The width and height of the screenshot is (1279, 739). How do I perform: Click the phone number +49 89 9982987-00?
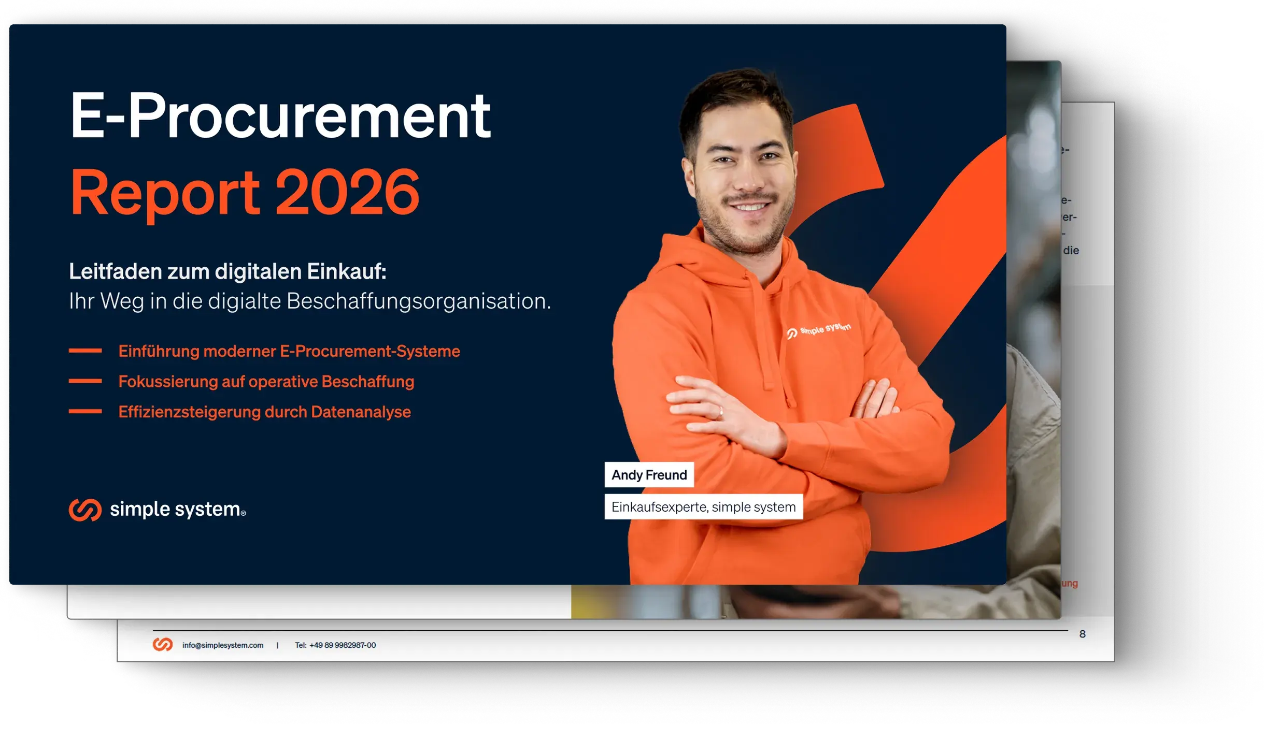coord(337,645)
